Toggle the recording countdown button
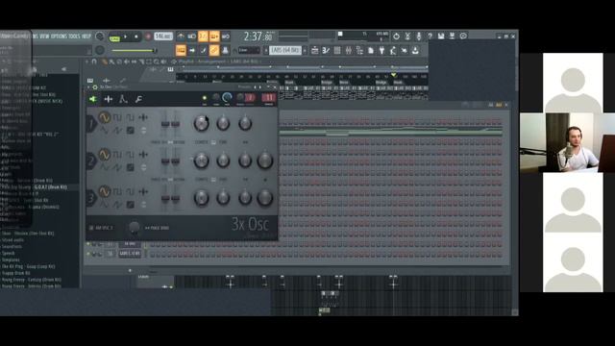 [203, 37]
